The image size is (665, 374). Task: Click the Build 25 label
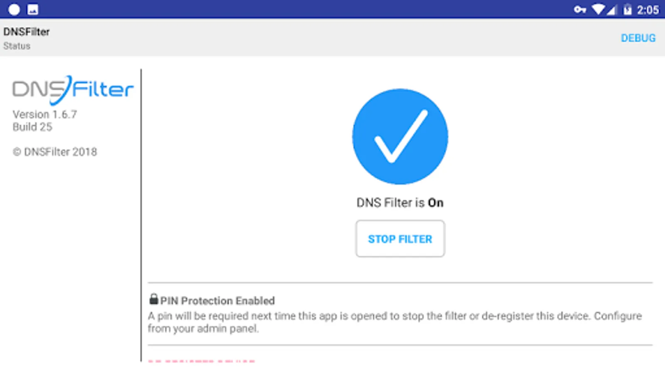pyautogui.click(x=32, y=127)
